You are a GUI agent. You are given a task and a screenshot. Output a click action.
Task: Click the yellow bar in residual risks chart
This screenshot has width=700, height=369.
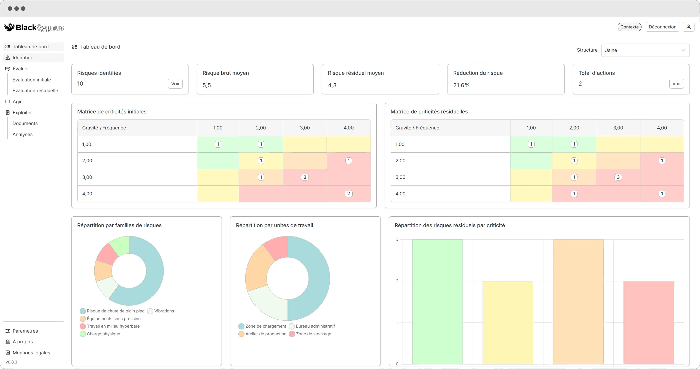point(508,322)
